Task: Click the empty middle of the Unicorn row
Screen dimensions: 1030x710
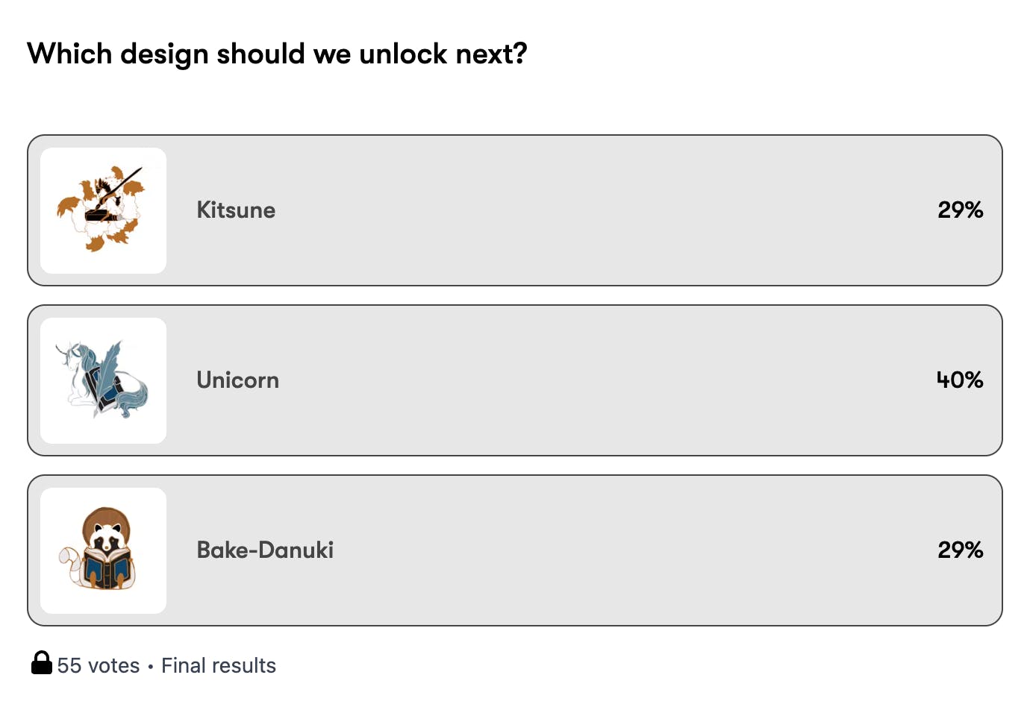Action: [597, 380]
